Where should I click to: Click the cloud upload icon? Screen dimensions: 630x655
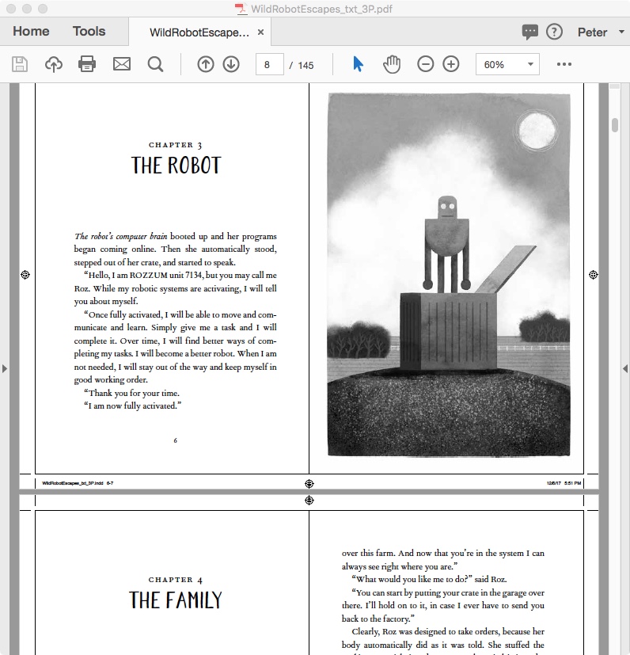[x=54, y=64]
